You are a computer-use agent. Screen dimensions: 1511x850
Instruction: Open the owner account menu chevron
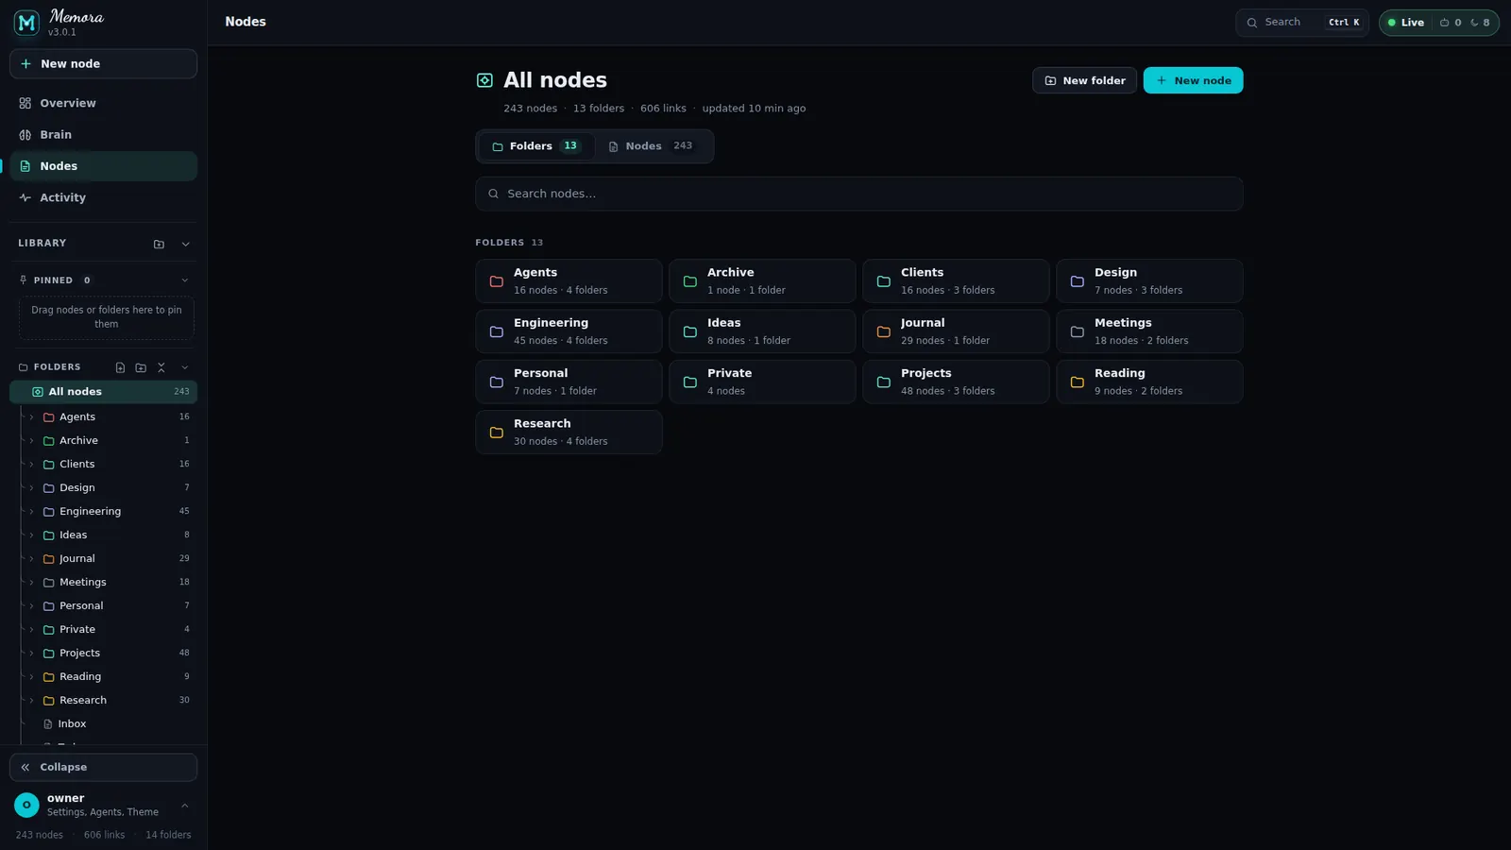[184, 806]
